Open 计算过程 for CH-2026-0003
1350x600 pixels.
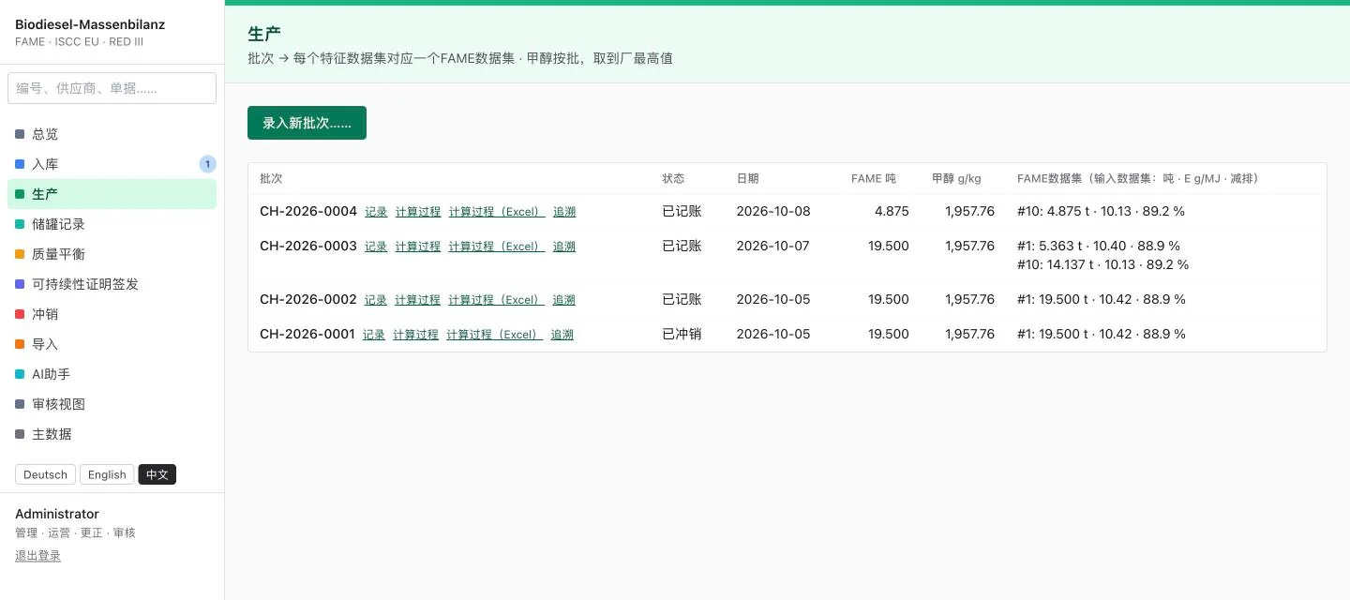[418, 247]
